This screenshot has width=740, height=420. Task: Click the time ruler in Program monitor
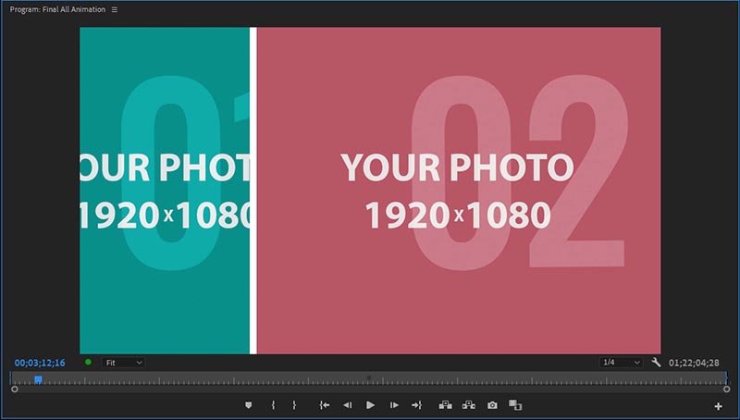coord(368,378)
